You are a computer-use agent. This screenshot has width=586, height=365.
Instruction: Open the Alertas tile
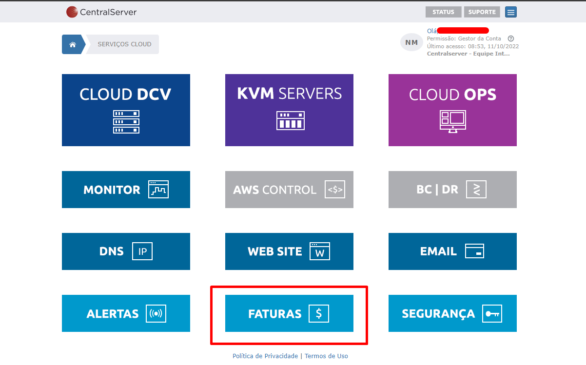tap(126, 313)
